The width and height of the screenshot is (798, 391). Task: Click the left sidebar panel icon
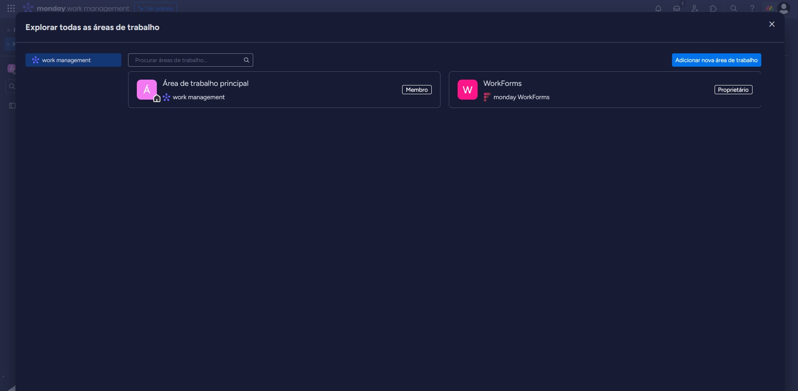click(x=12, y=105)
